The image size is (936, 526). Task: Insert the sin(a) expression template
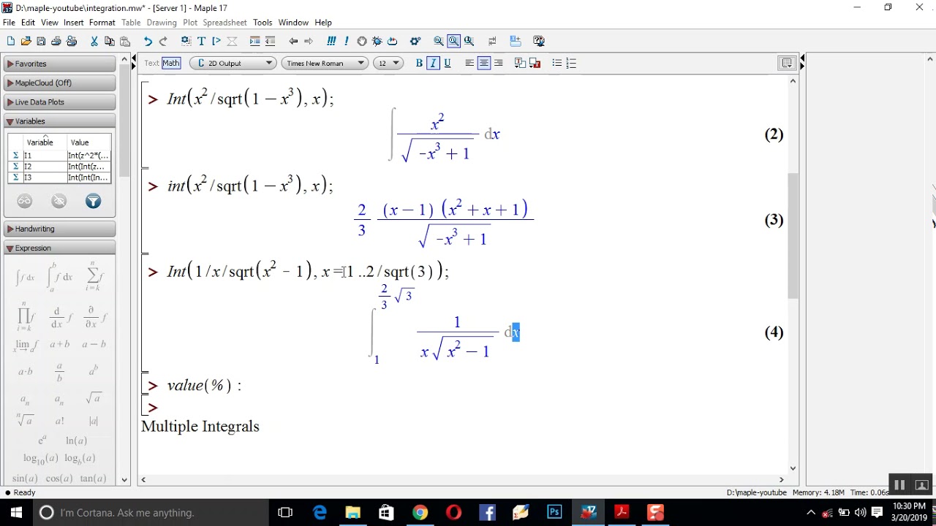(x=25, y=479)
